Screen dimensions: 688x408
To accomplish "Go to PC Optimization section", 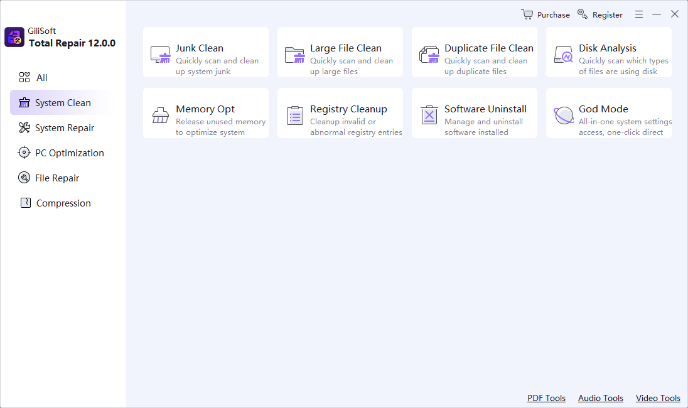I will 70,153.
